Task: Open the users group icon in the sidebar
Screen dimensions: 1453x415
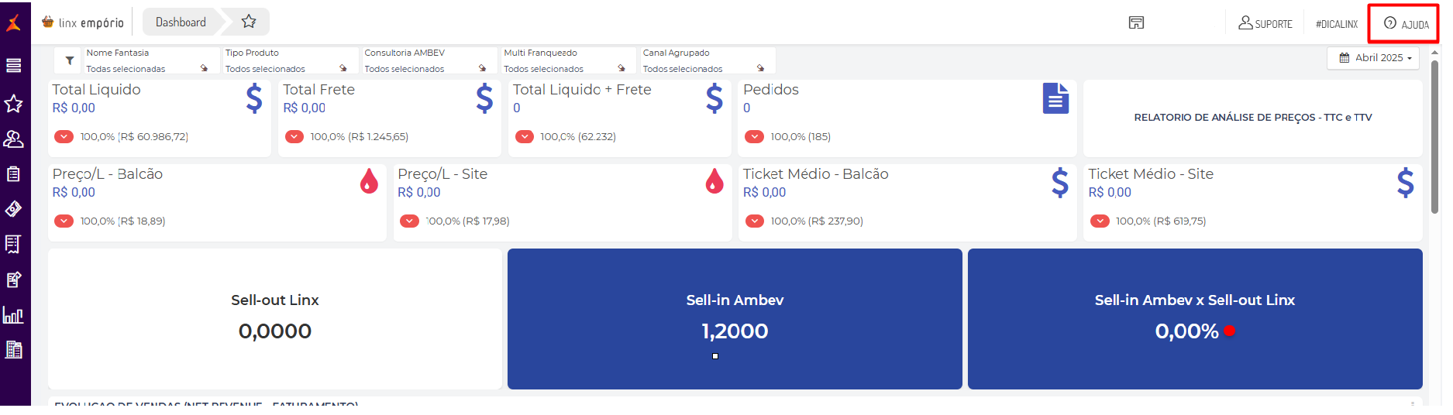Action: tap(13, 139)
